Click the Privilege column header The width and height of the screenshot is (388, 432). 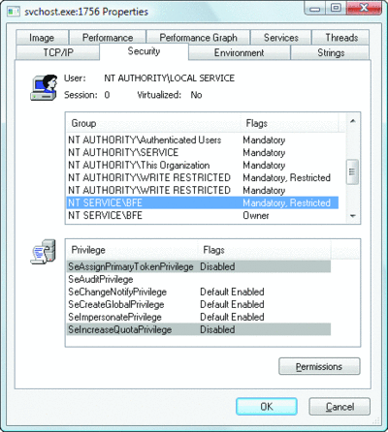(132, 250)
